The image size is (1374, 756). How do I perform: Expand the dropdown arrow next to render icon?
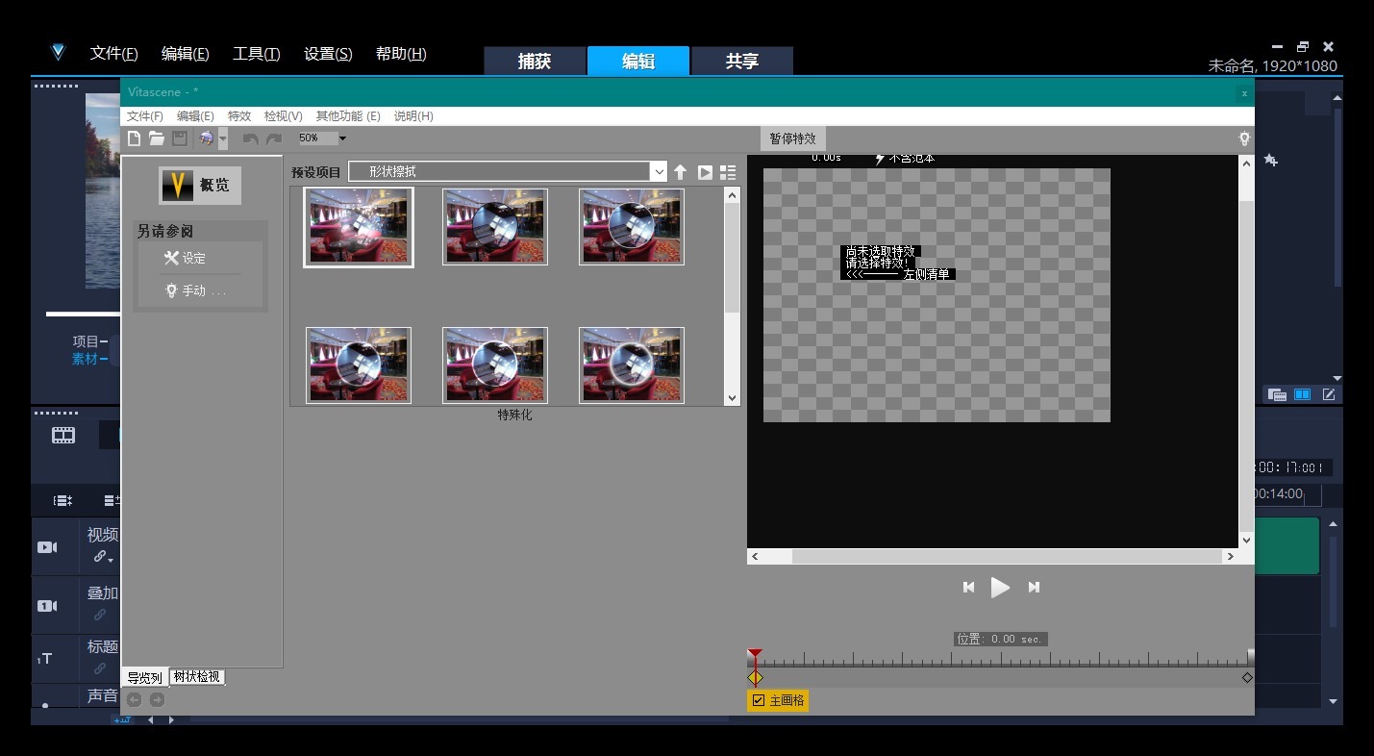coord(223,139)
